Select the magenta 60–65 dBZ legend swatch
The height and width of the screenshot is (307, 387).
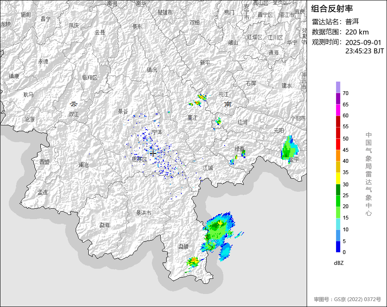pos(338,110)
